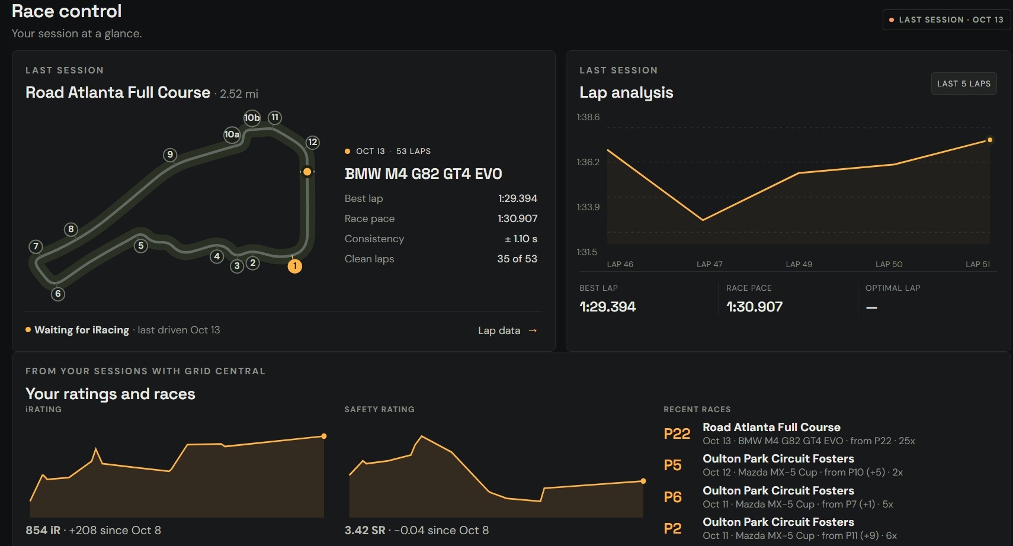Select turn marker 4 on track map
Viewport: 1013px width, 546px height.
(217, 256)
